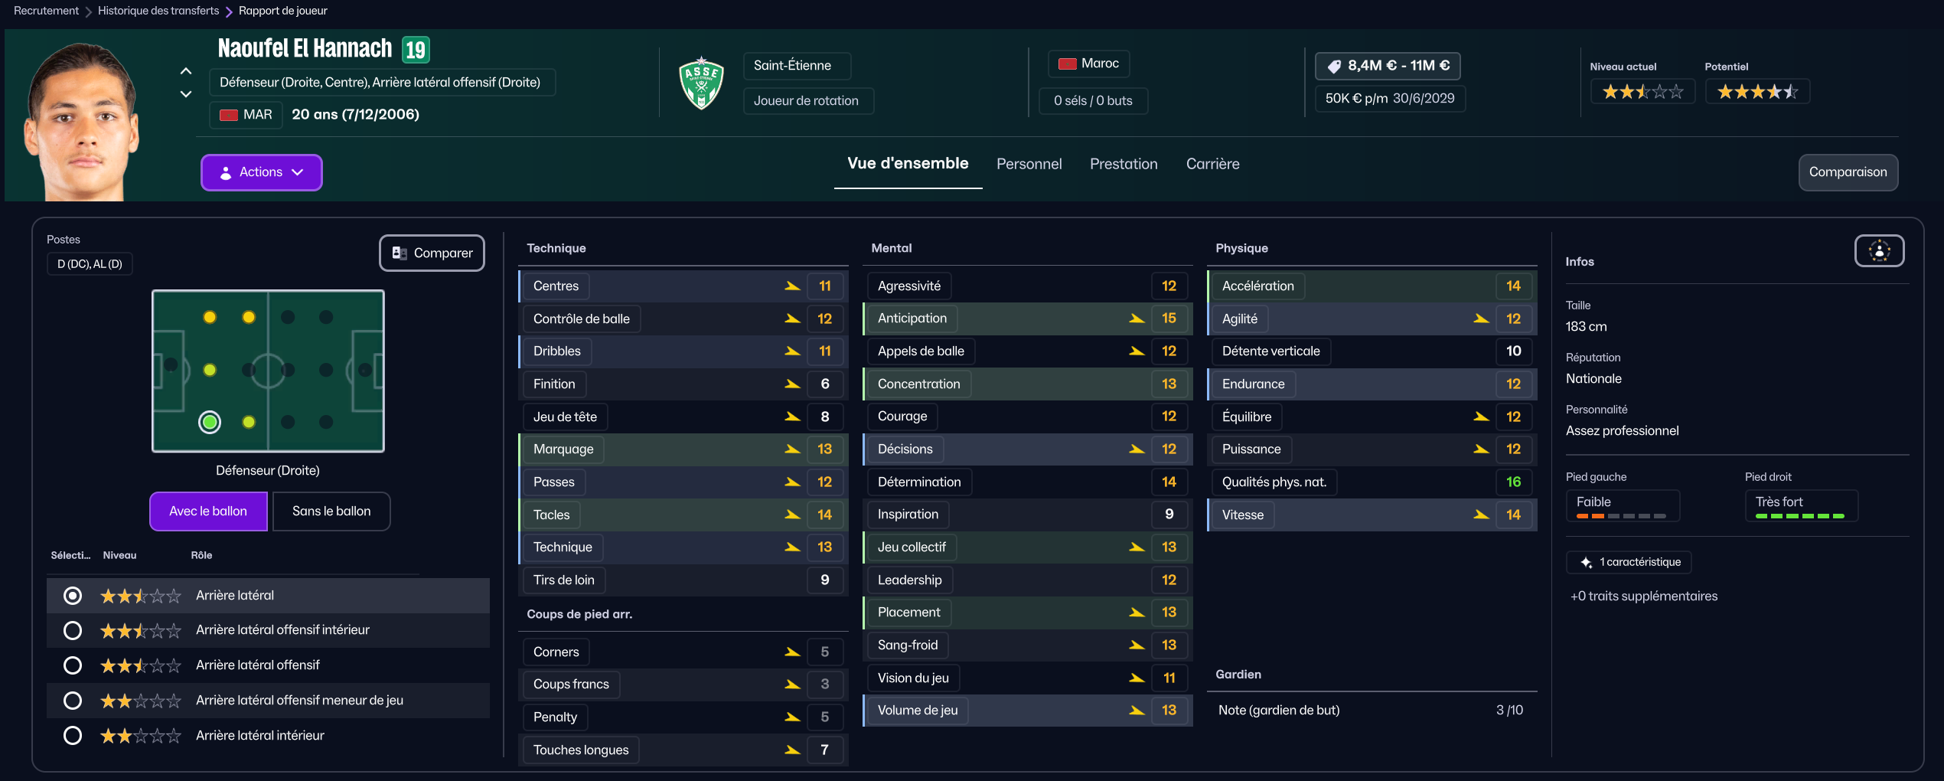Click the sparkle icon on 1 caractéristique

1586,562
